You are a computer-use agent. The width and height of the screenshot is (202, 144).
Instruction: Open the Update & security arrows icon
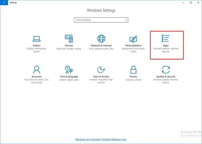166,70
